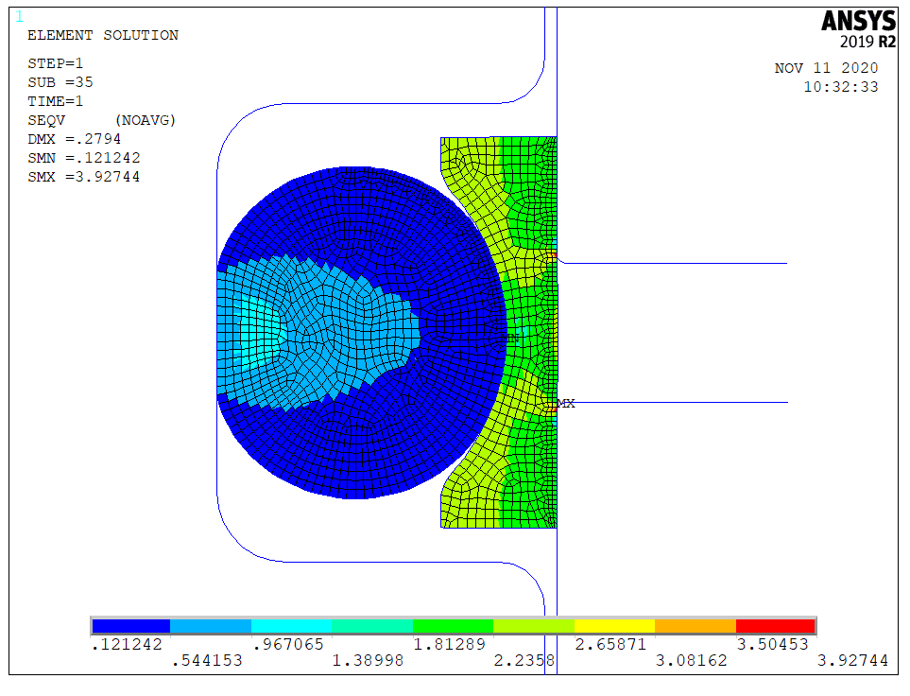Click the SEQV (NOAVG) label

point(102,121)
